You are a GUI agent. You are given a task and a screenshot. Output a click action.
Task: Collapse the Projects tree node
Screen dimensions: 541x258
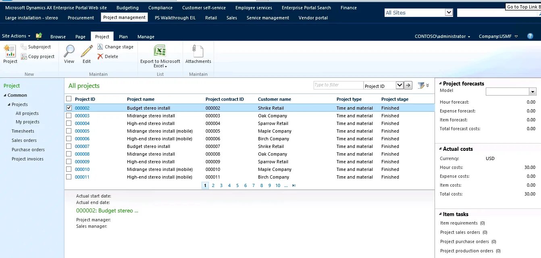[9, 105]
